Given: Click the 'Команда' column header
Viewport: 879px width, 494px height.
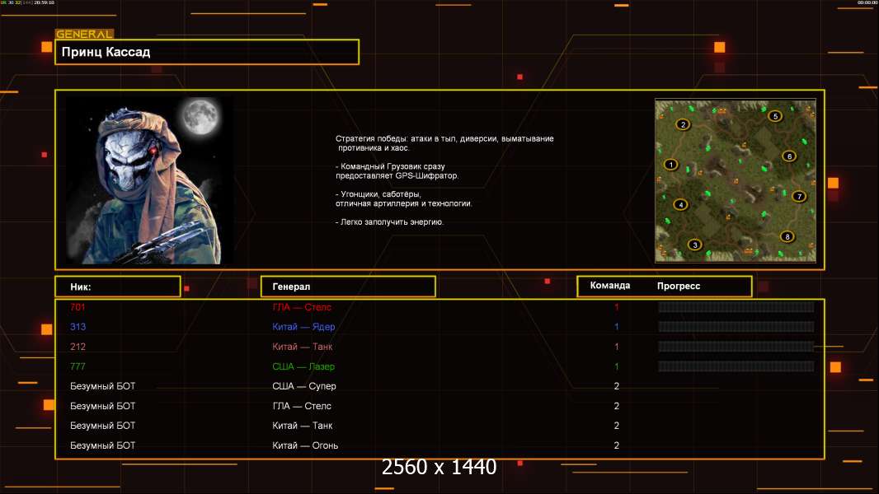Looking at the screenshot, I should pos(610,286).
